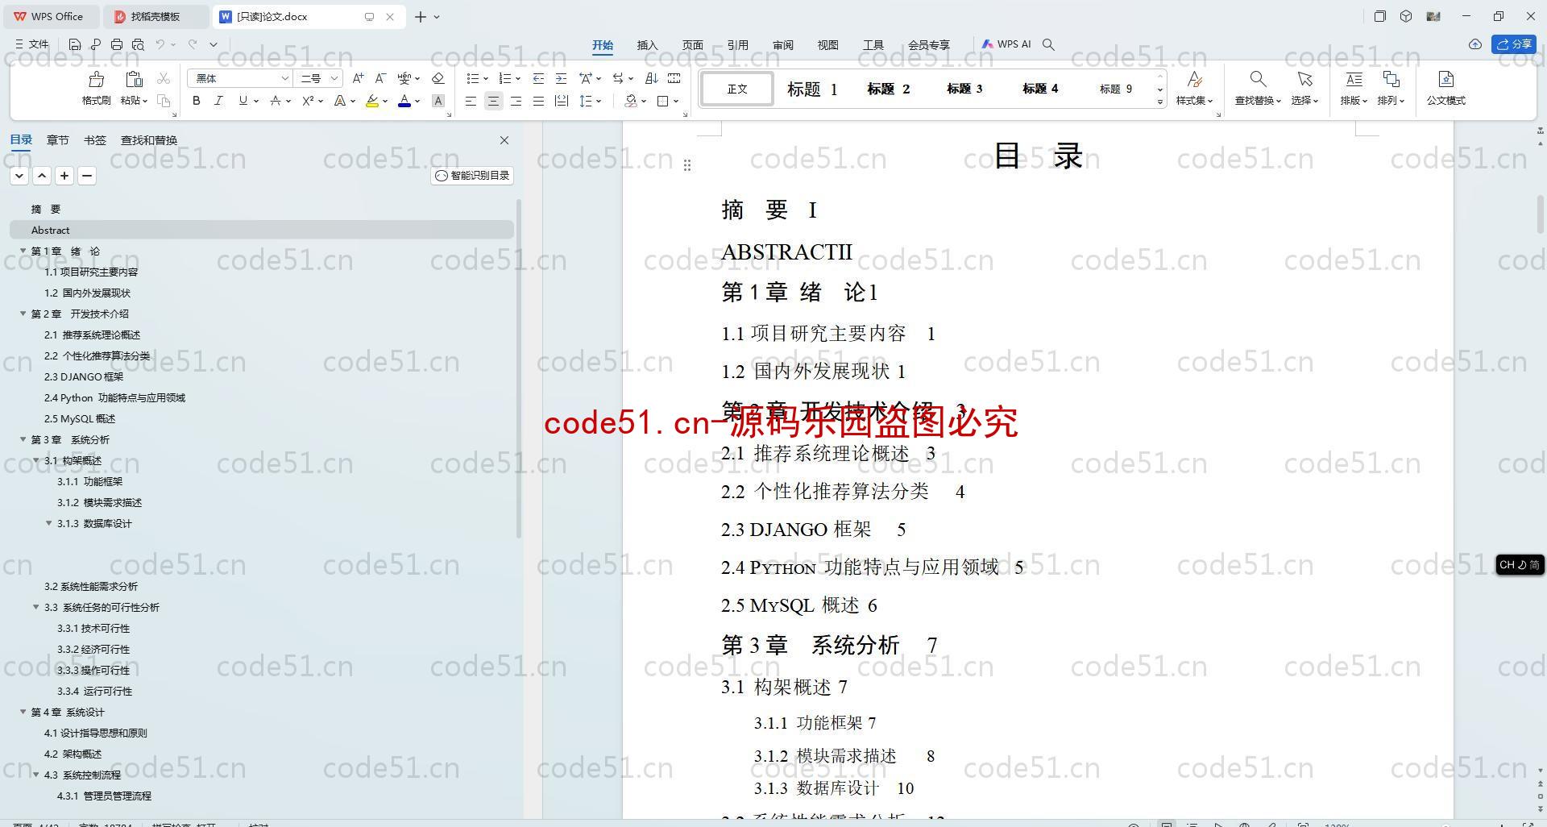Collapse 第3章 系统分析 in outline tree
Screen dimensions: 1547x827
point(23,439)
